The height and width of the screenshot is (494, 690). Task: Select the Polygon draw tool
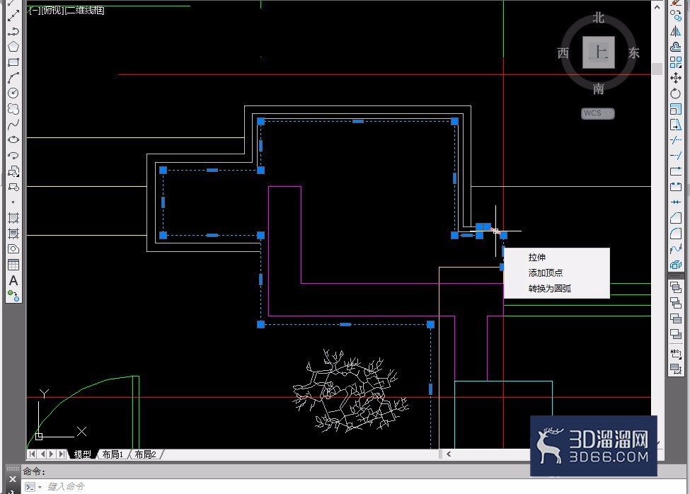13,47
